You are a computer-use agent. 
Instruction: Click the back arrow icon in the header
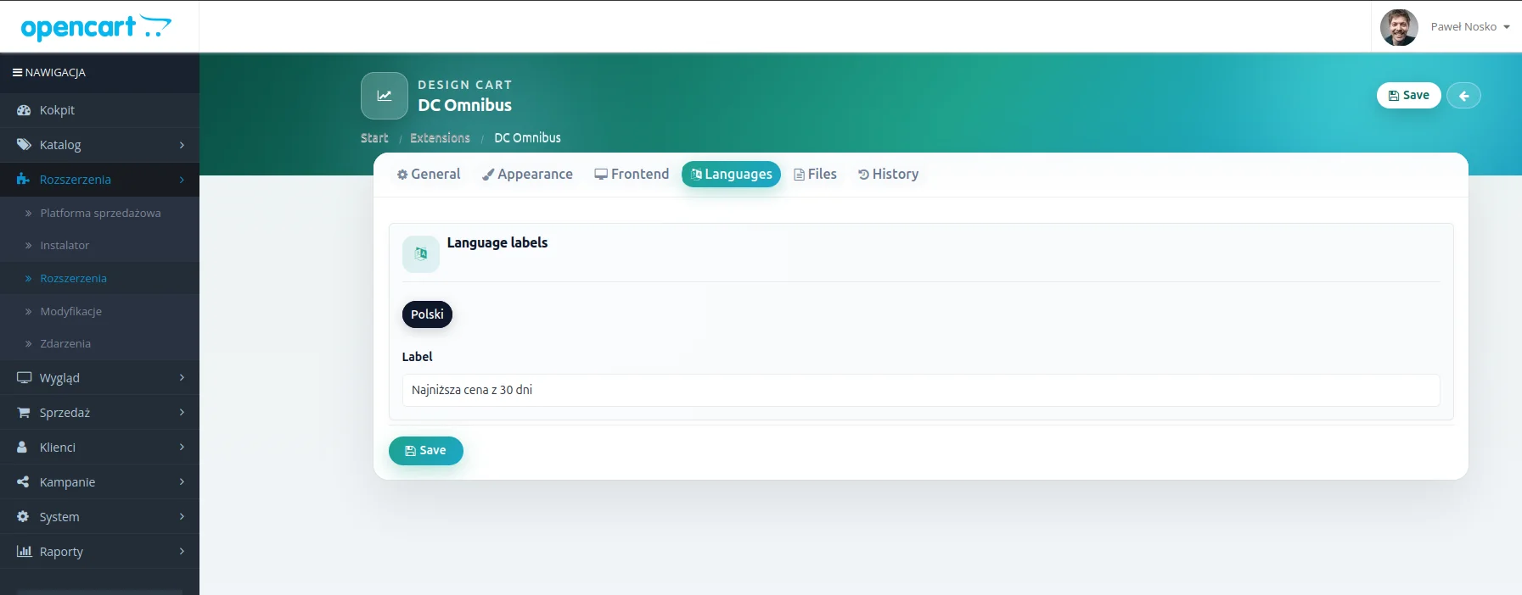[x=1463, y=96]
